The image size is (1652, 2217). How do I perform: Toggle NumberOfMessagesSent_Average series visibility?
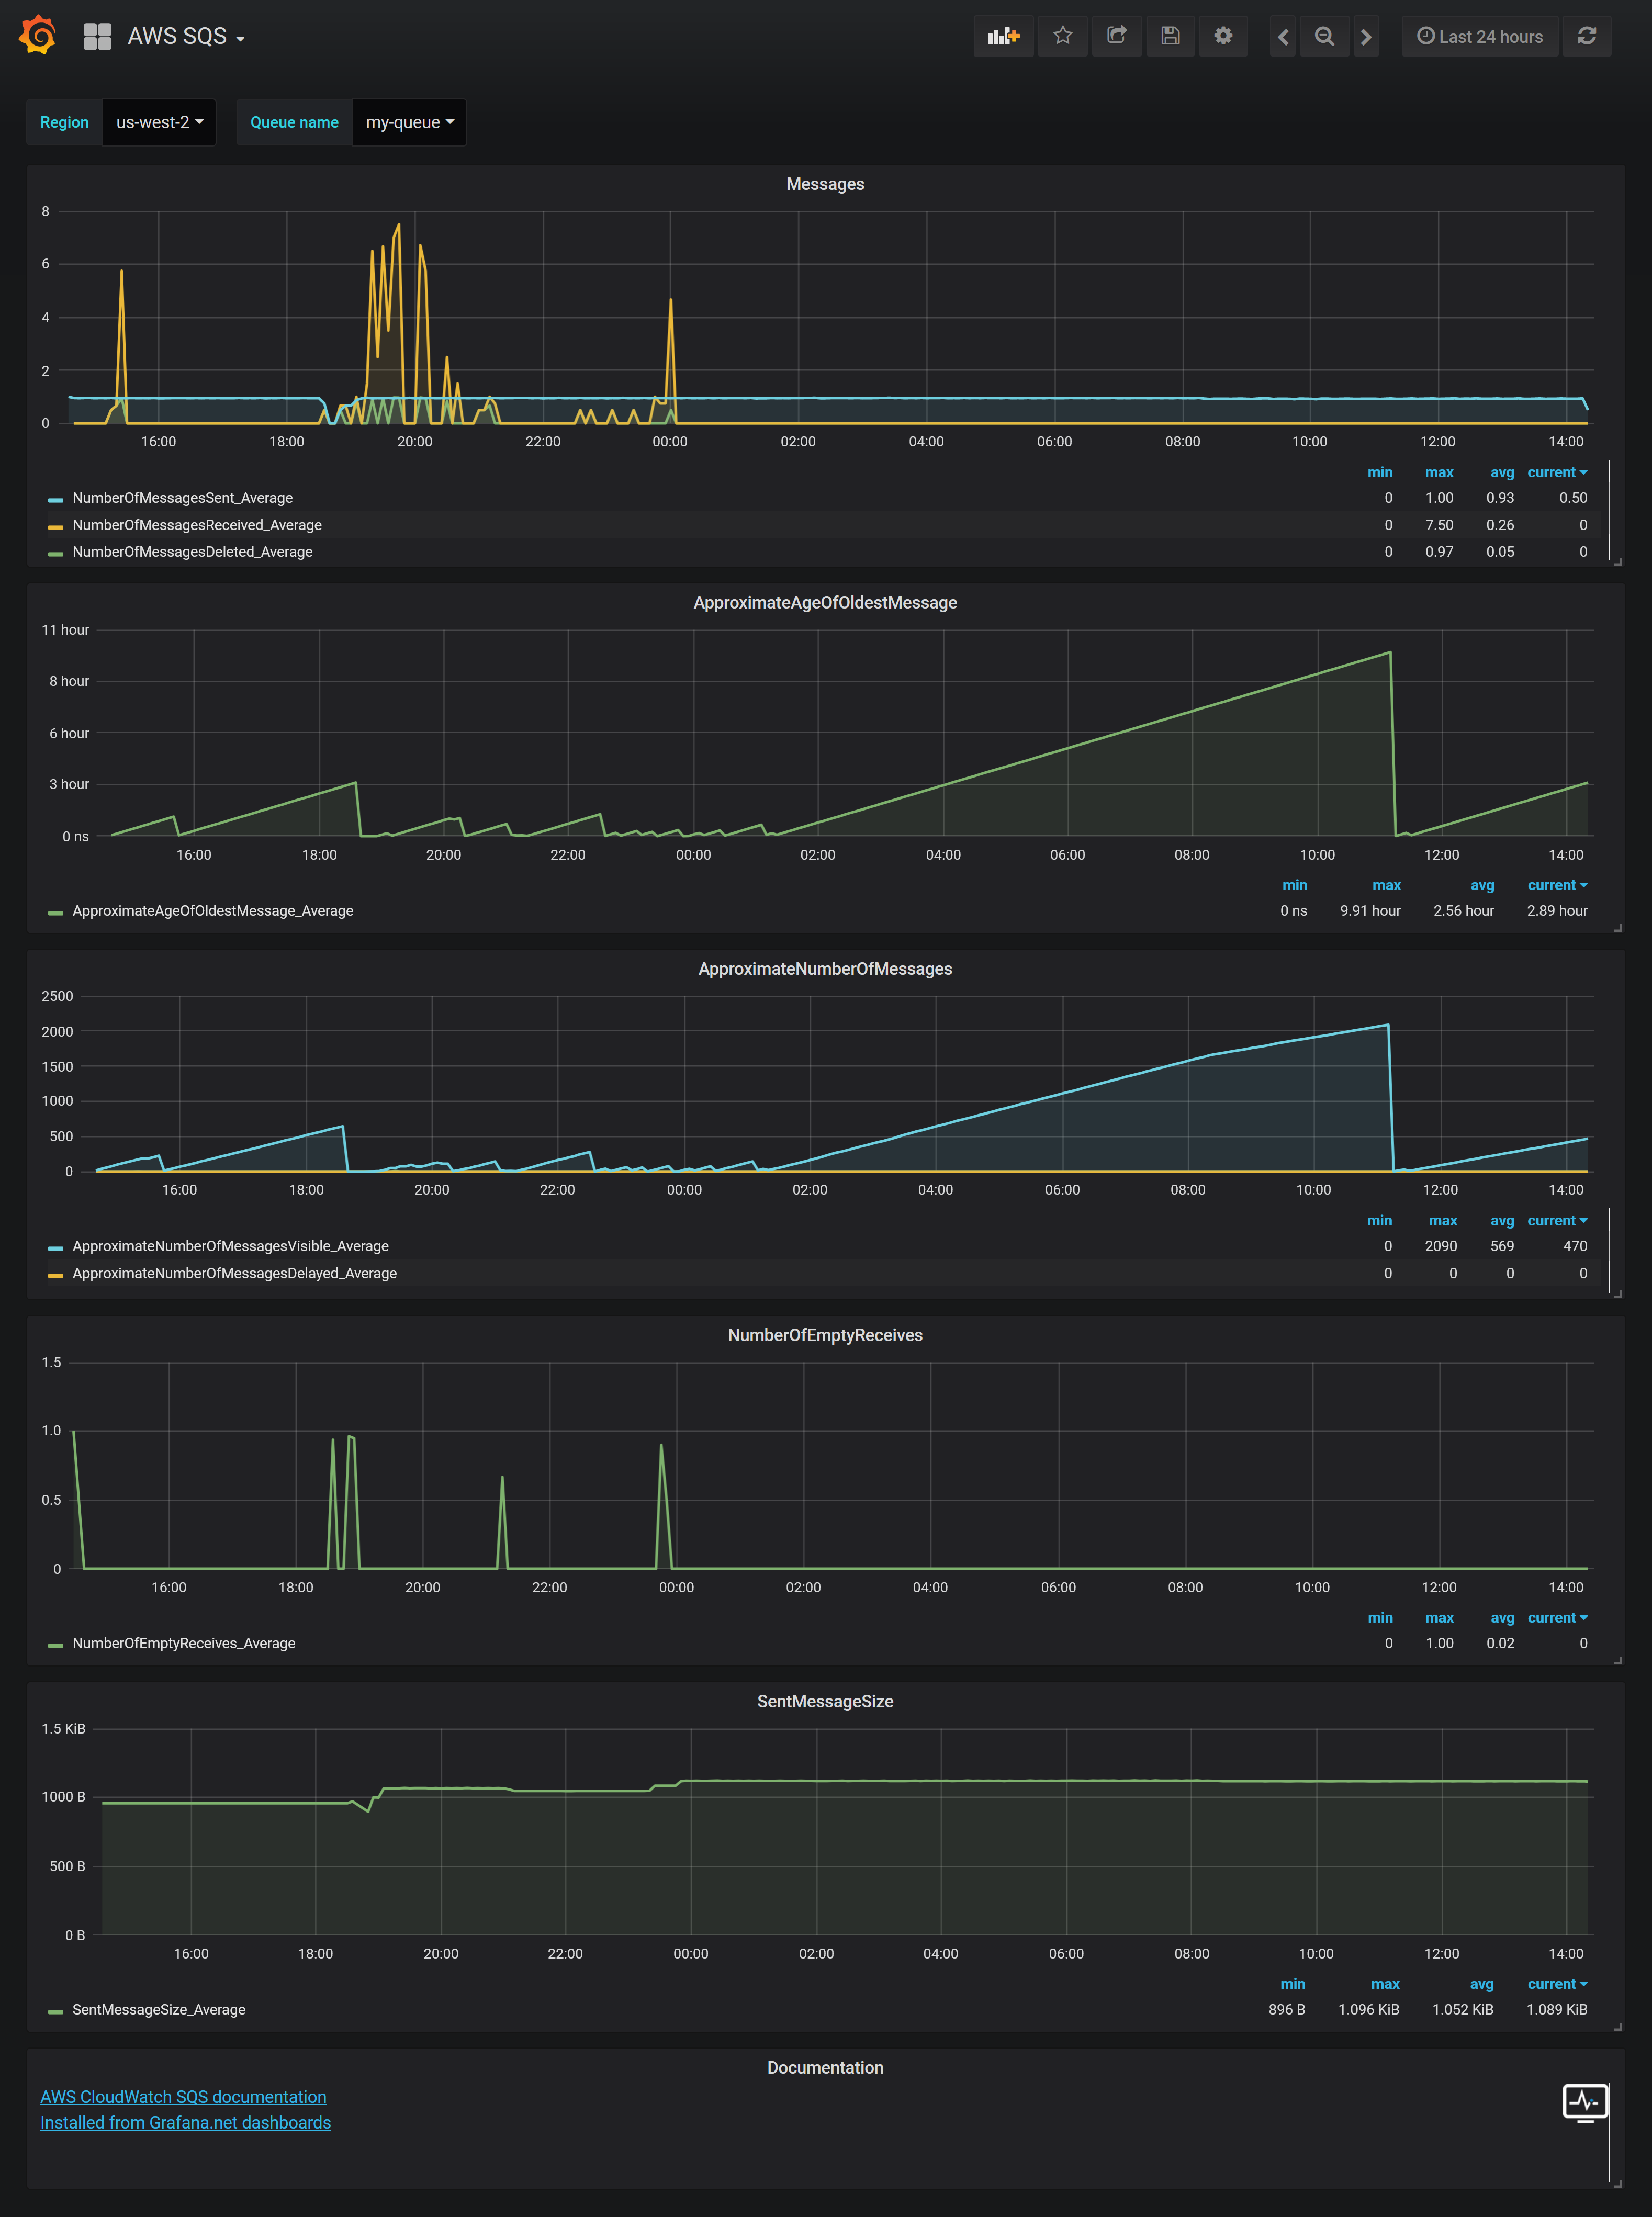[x=182, y=498]
